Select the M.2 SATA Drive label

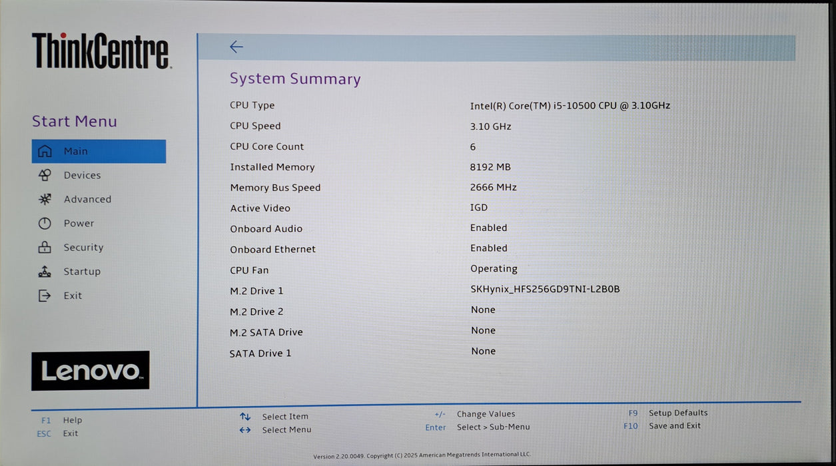(x=266, y=332)
